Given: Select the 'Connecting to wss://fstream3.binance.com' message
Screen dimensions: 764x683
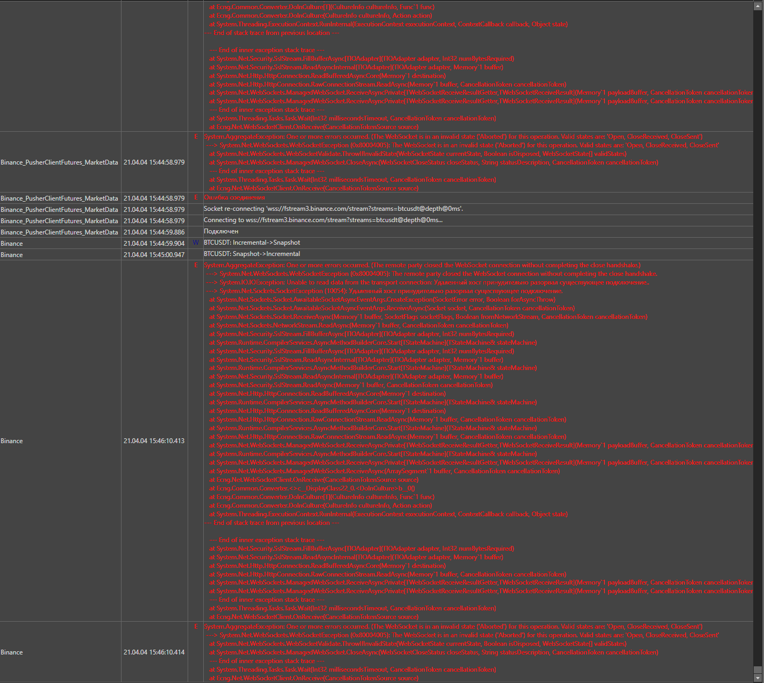Looking at the screenshot, I should click(323, 220).
